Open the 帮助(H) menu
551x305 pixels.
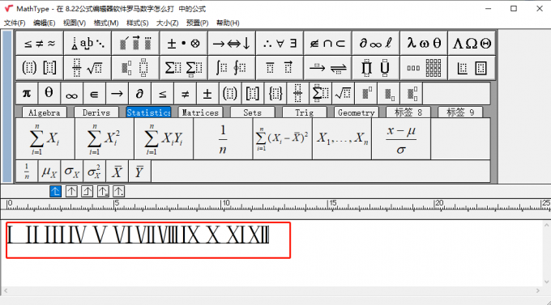point(228,23)
